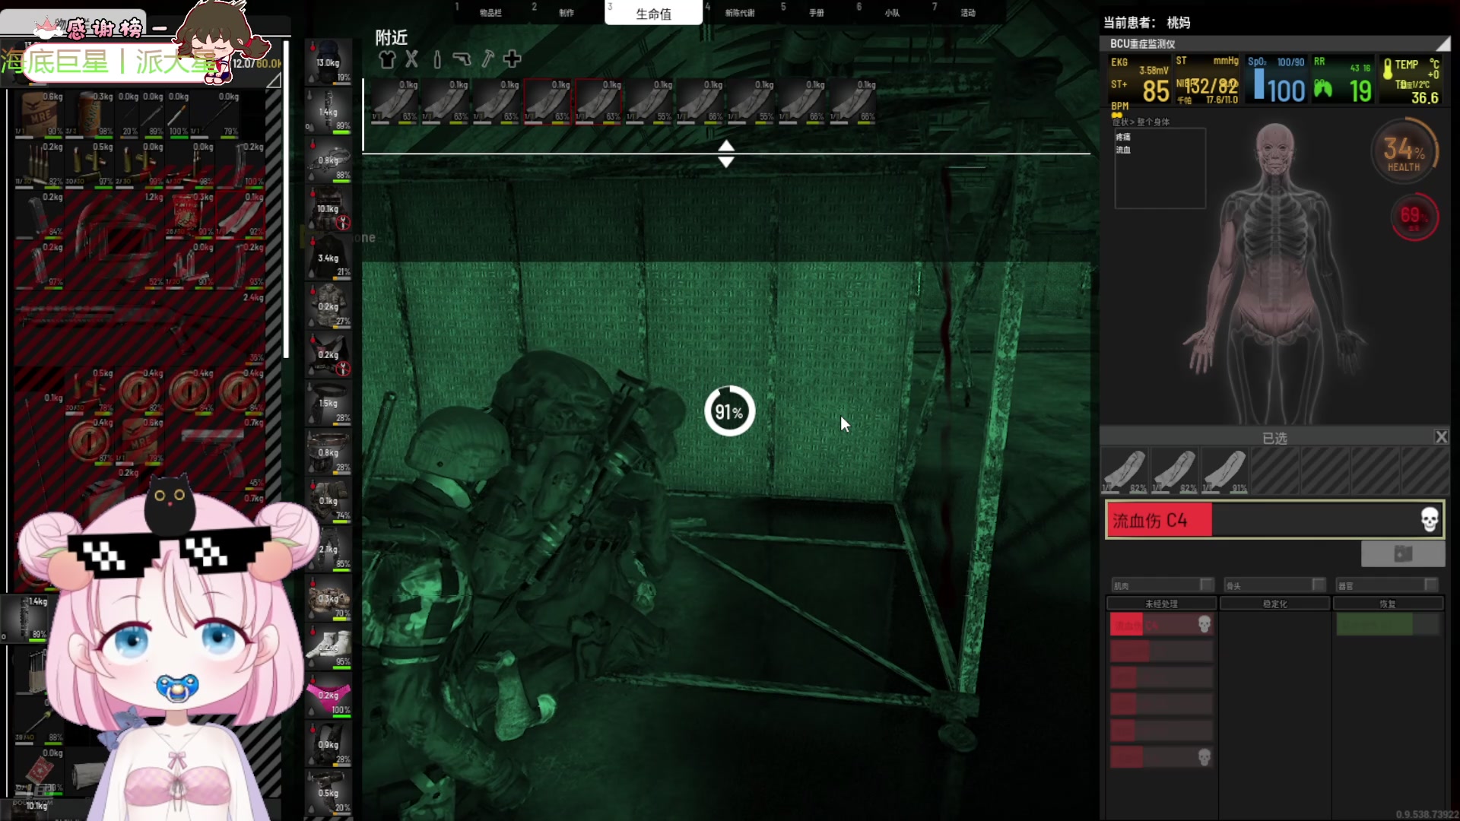Open the 新陈代谢 metabolism tab
The height and width of the screenshot is (821, 1460).
click(740, 13)
